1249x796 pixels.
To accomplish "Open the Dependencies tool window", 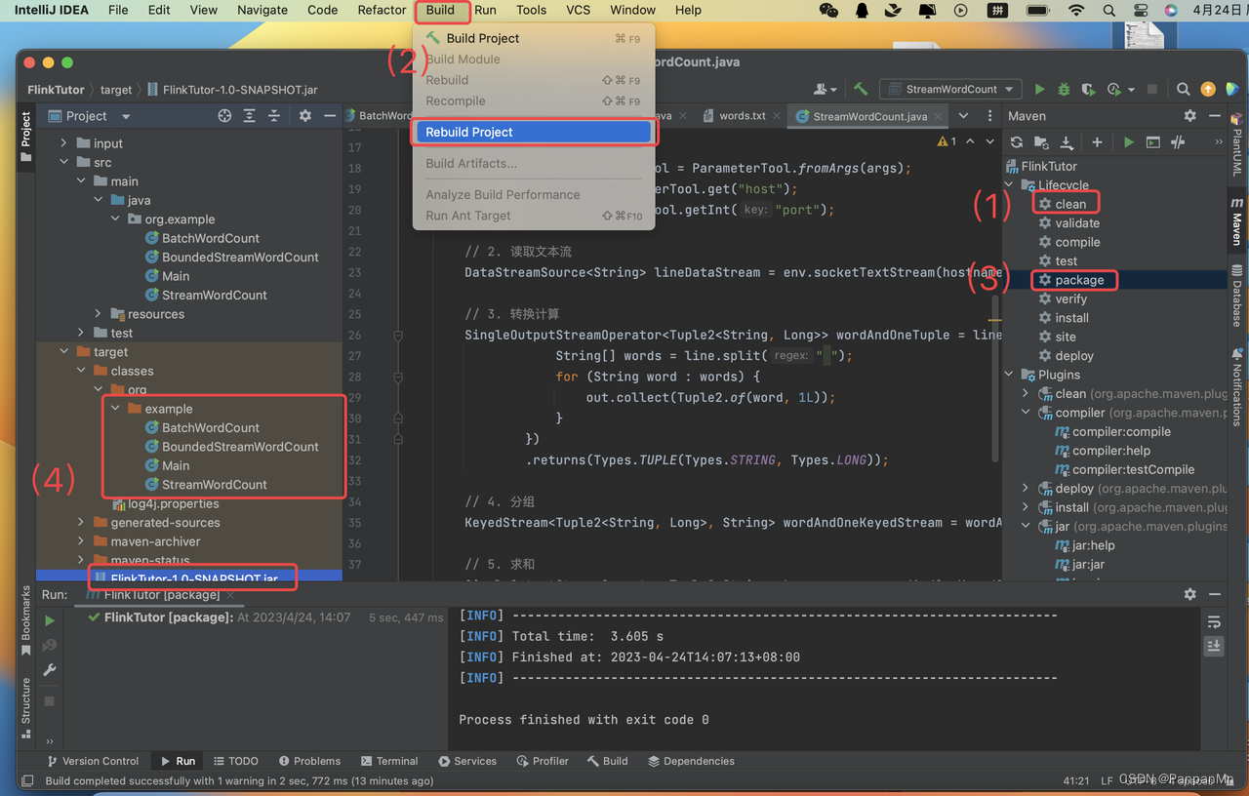I will 691,761.
